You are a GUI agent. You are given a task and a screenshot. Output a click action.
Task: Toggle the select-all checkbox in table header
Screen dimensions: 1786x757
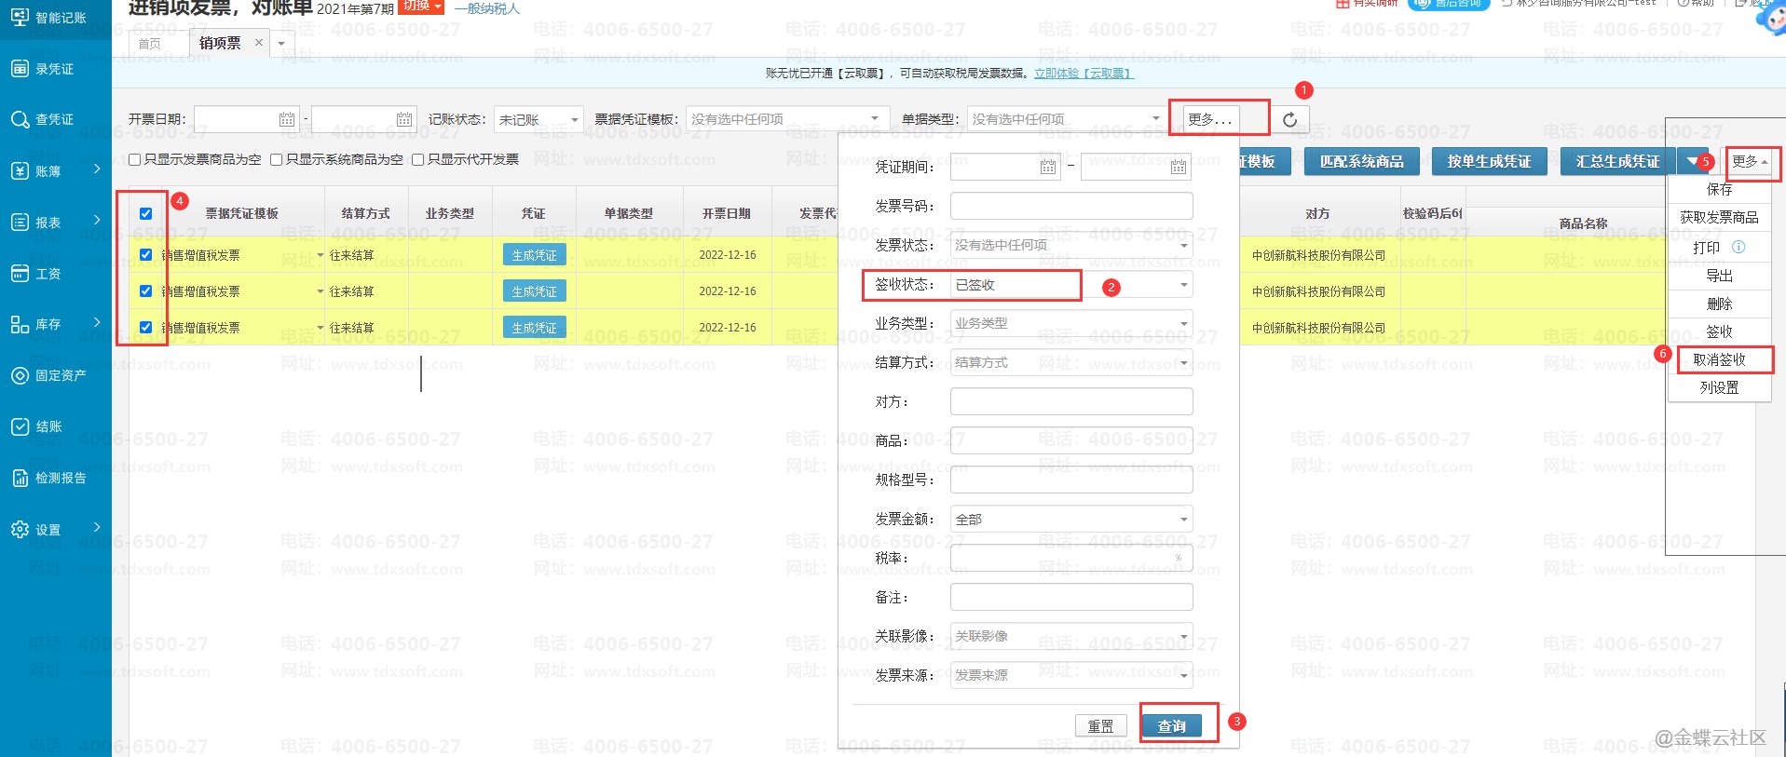(x=145, y=214)
